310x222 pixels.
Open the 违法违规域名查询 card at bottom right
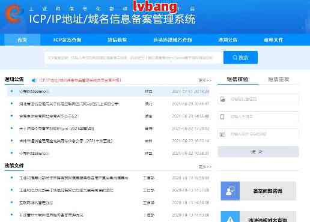point(258,217)
